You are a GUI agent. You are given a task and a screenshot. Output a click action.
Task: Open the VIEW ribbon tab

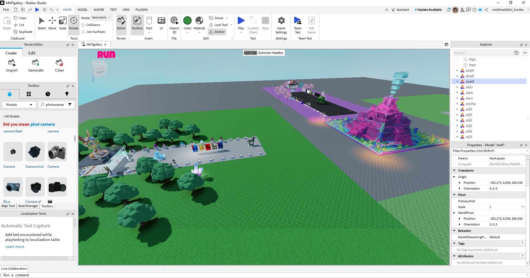(x=126, y=10)
